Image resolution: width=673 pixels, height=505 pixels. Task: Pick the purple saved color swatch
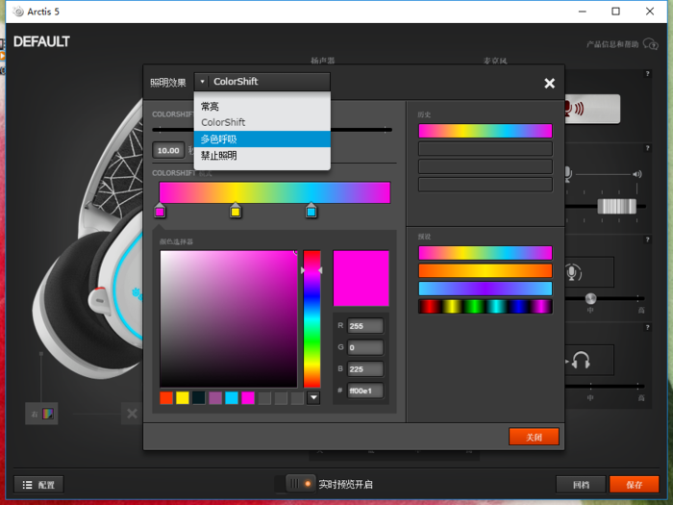(x=215, y=398)
